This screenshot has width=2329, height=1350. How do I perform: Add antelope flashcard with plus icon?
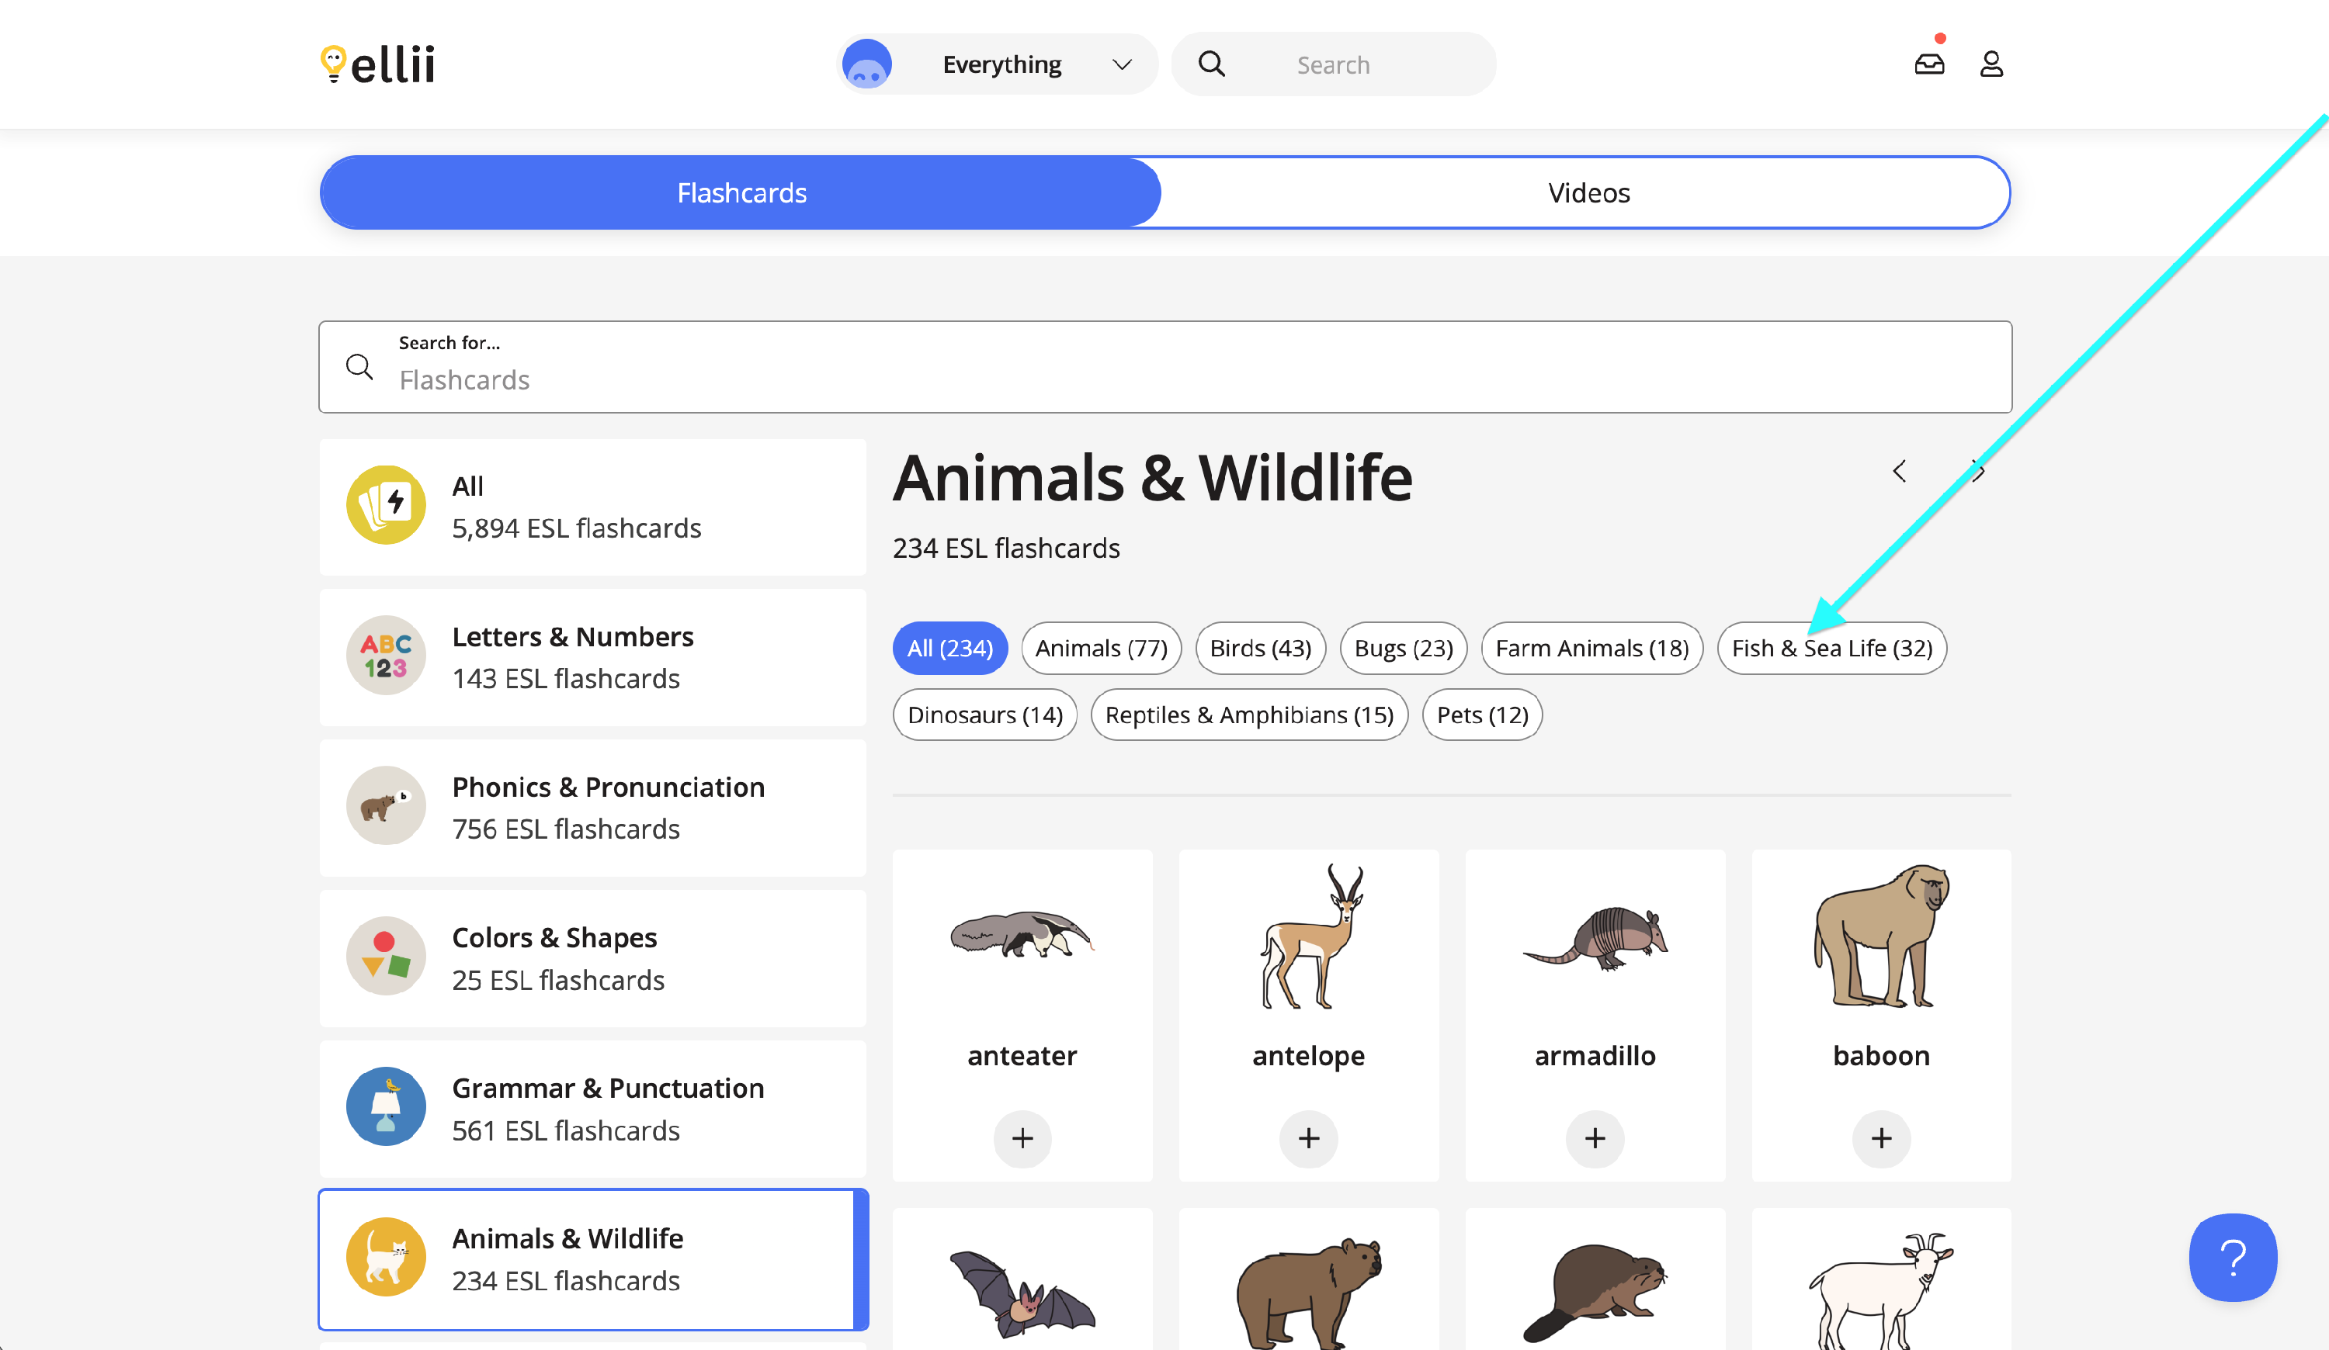[x=1308, y=1137]
